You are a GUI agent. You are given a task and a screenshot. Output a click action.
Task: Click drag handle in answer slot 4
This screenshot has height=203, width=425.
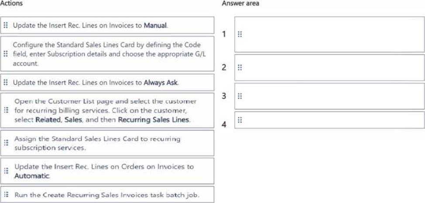click(240, 120)
